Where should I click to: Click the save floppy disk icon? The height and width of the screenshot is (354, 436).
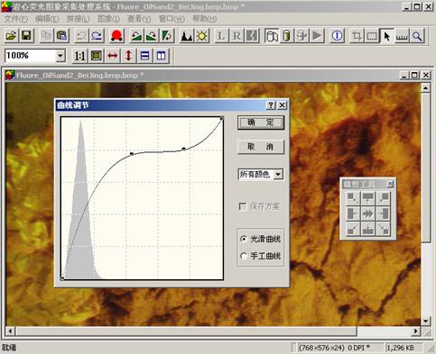pyautogui.click(x=26, y=36)
